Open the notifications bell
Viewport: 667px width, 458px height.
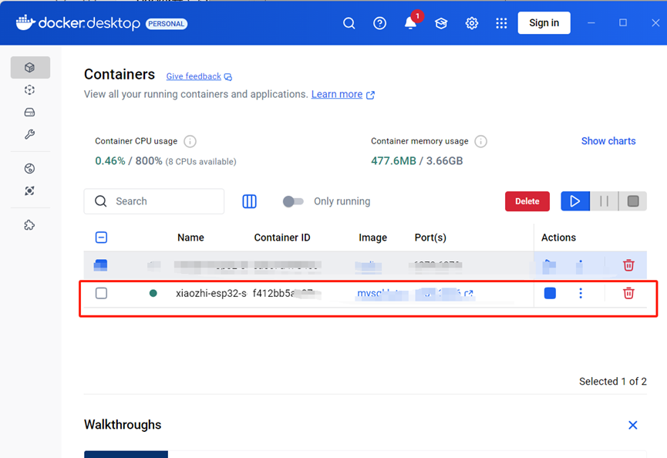(x=410, y=23)
